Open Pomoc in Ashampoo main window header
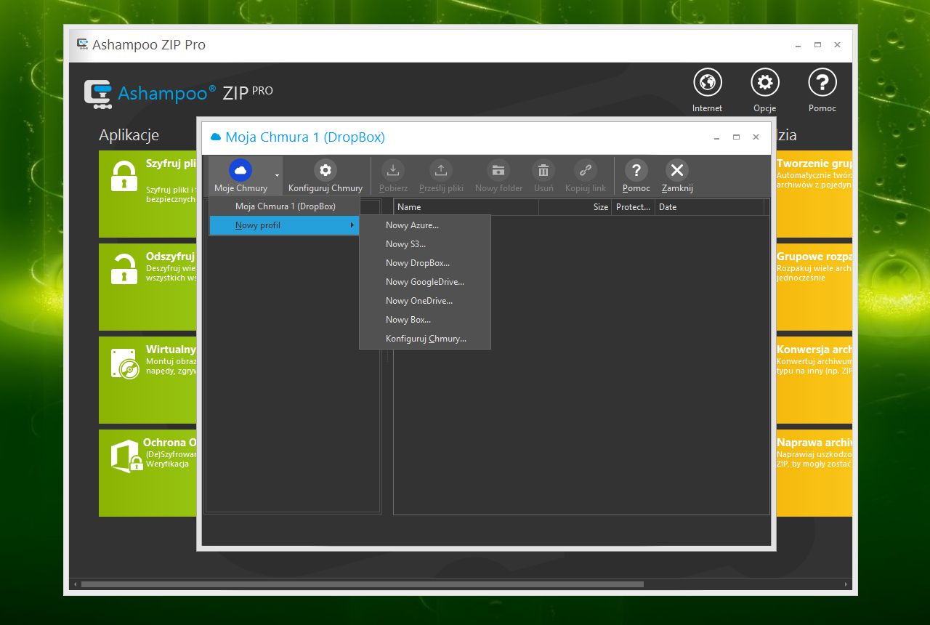The image size is (930, 625). point(822,82)
